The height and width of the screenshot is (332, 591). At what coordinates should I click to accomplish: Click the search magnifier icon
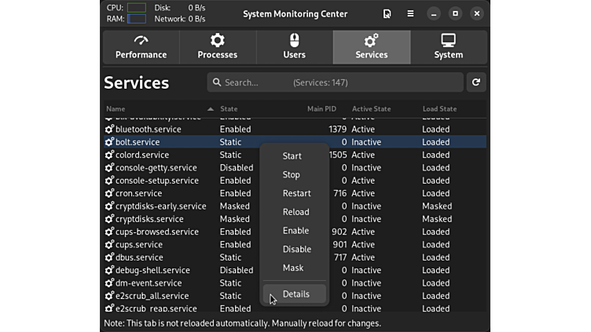[x=216, y=82]
